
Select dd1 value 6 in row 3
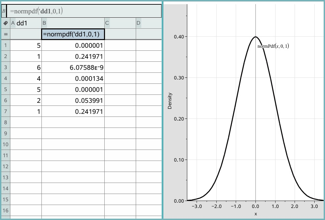26,67
